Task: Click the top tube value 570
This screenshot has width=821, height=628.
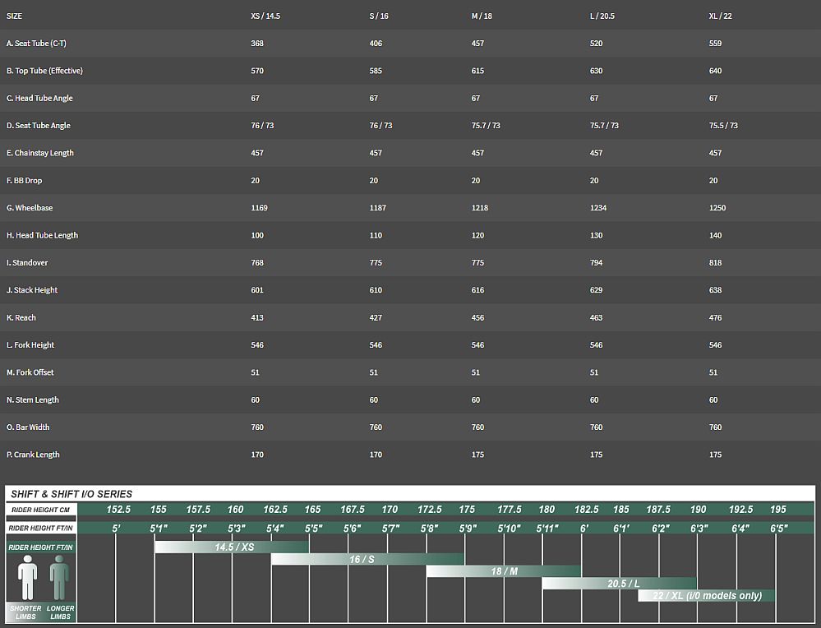Action: (x=257, y=71)
